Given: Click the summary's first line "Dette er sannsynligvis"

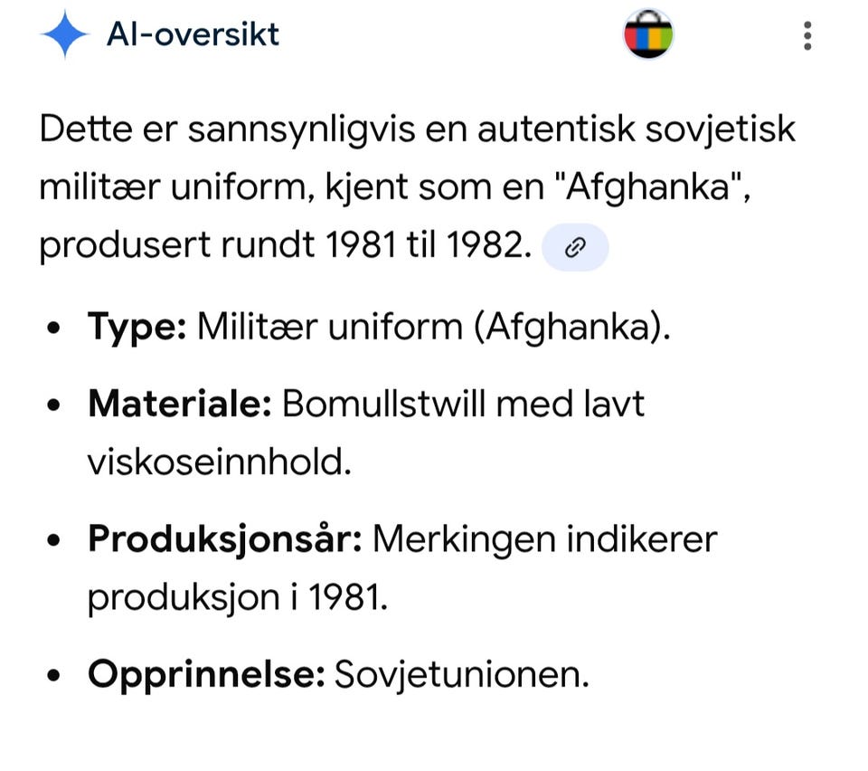Looking at the screenshot, I should pos(228,130).
